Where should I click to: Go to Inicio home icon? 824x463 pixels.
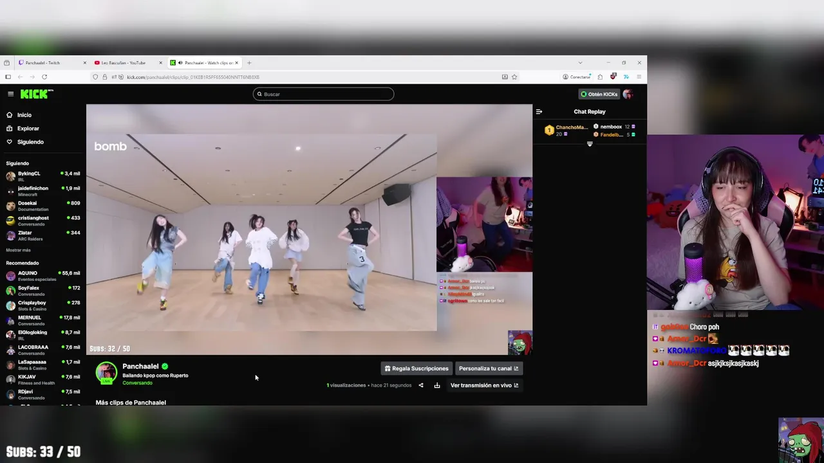coord(9,115)
